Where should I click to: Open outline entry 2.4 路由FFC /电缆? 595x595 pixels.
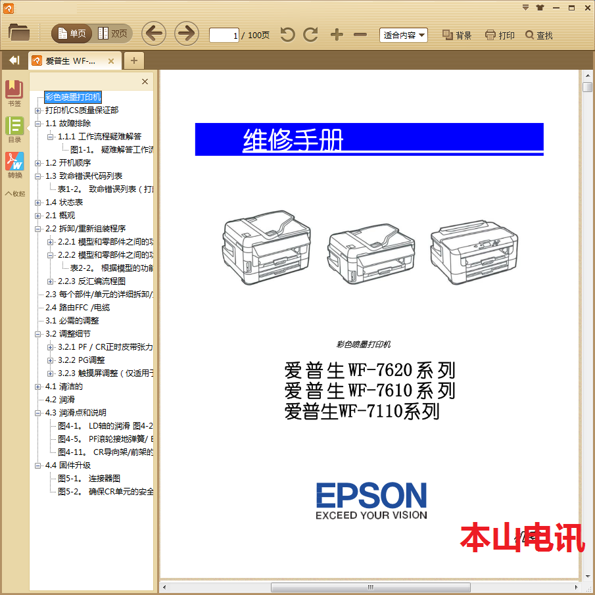[x=78, y=308]
